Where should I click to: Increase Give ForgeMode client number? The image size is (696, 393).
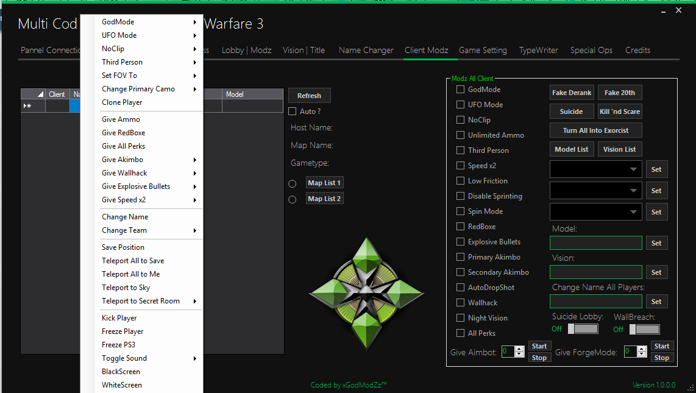pos(641,349)
